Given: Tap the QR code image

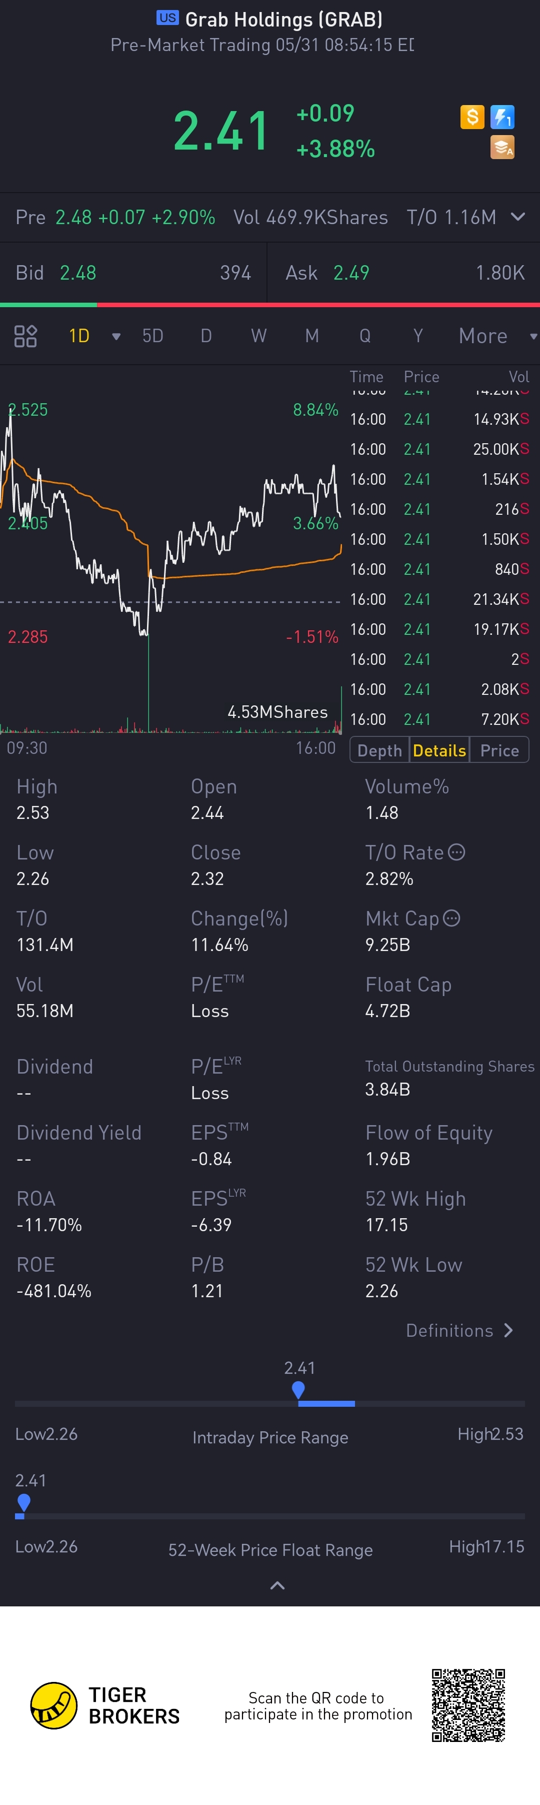Looking at the screenshot, I should 468,1705.
